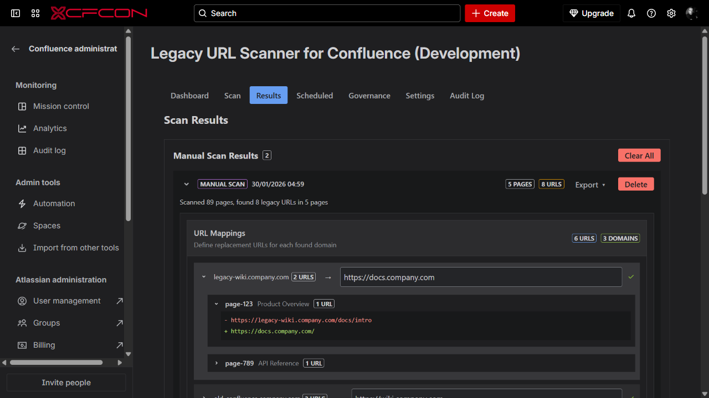Open the Audit Log tab
709x398 pixels.
(x=467, y=96)
